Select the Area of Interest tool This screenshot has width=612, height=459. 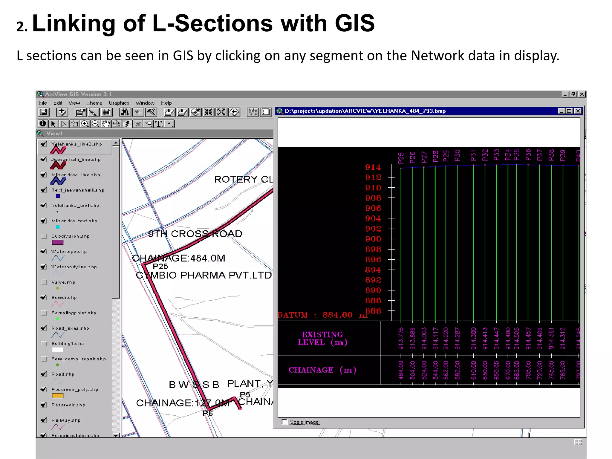[x=137, y=124]
